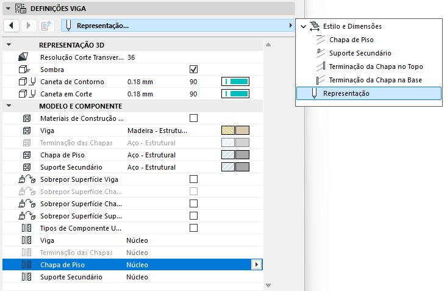The width and height of the screenshot is (447, 291).
Task: Collapse MODELO E COMPONENTE section
Action: coord(9,106)
